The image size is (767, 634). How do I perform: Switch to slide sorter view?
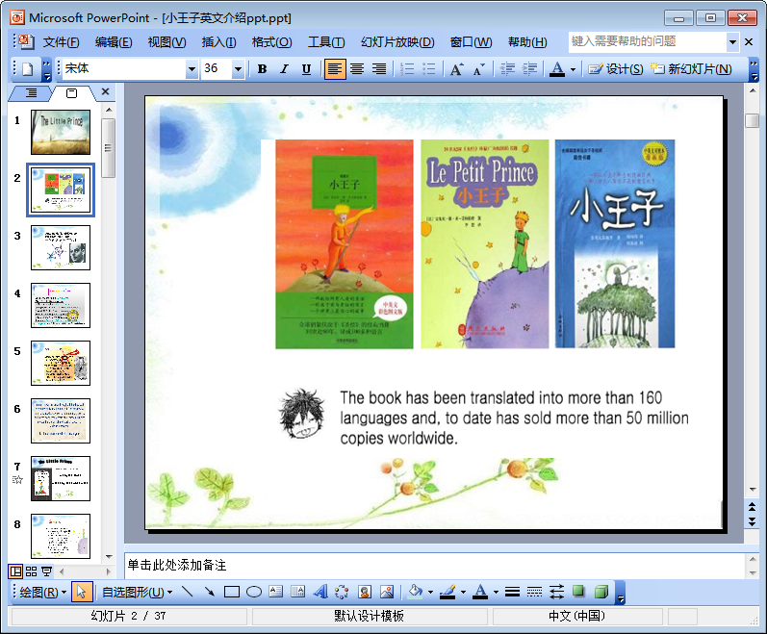coord(32,571)
